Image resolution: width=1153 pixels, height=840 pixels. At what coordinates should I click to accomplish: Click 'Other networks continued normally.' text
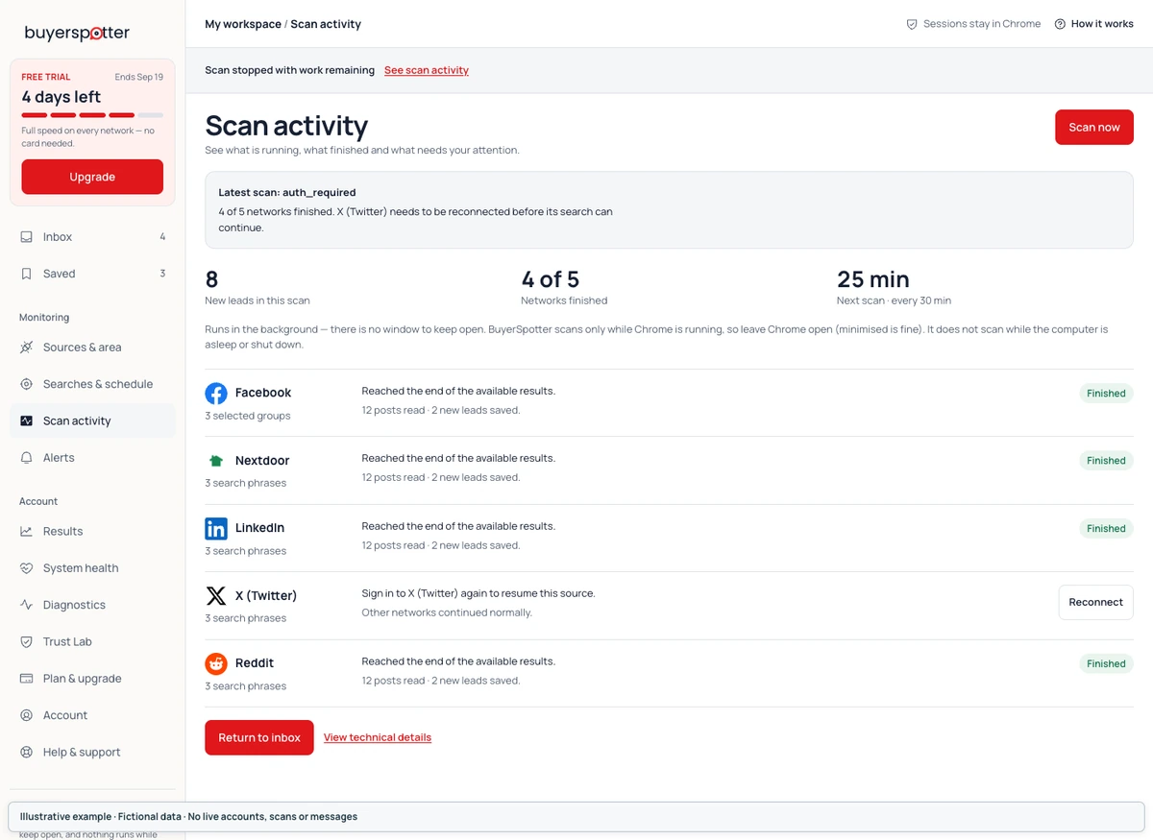tap(447, 612)
